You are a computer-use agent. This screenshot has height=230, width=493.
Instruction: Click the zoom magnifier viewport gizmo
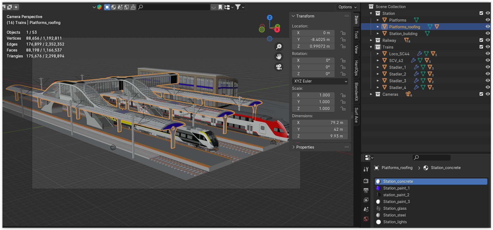pyautogui.click(x=279, y=47)
